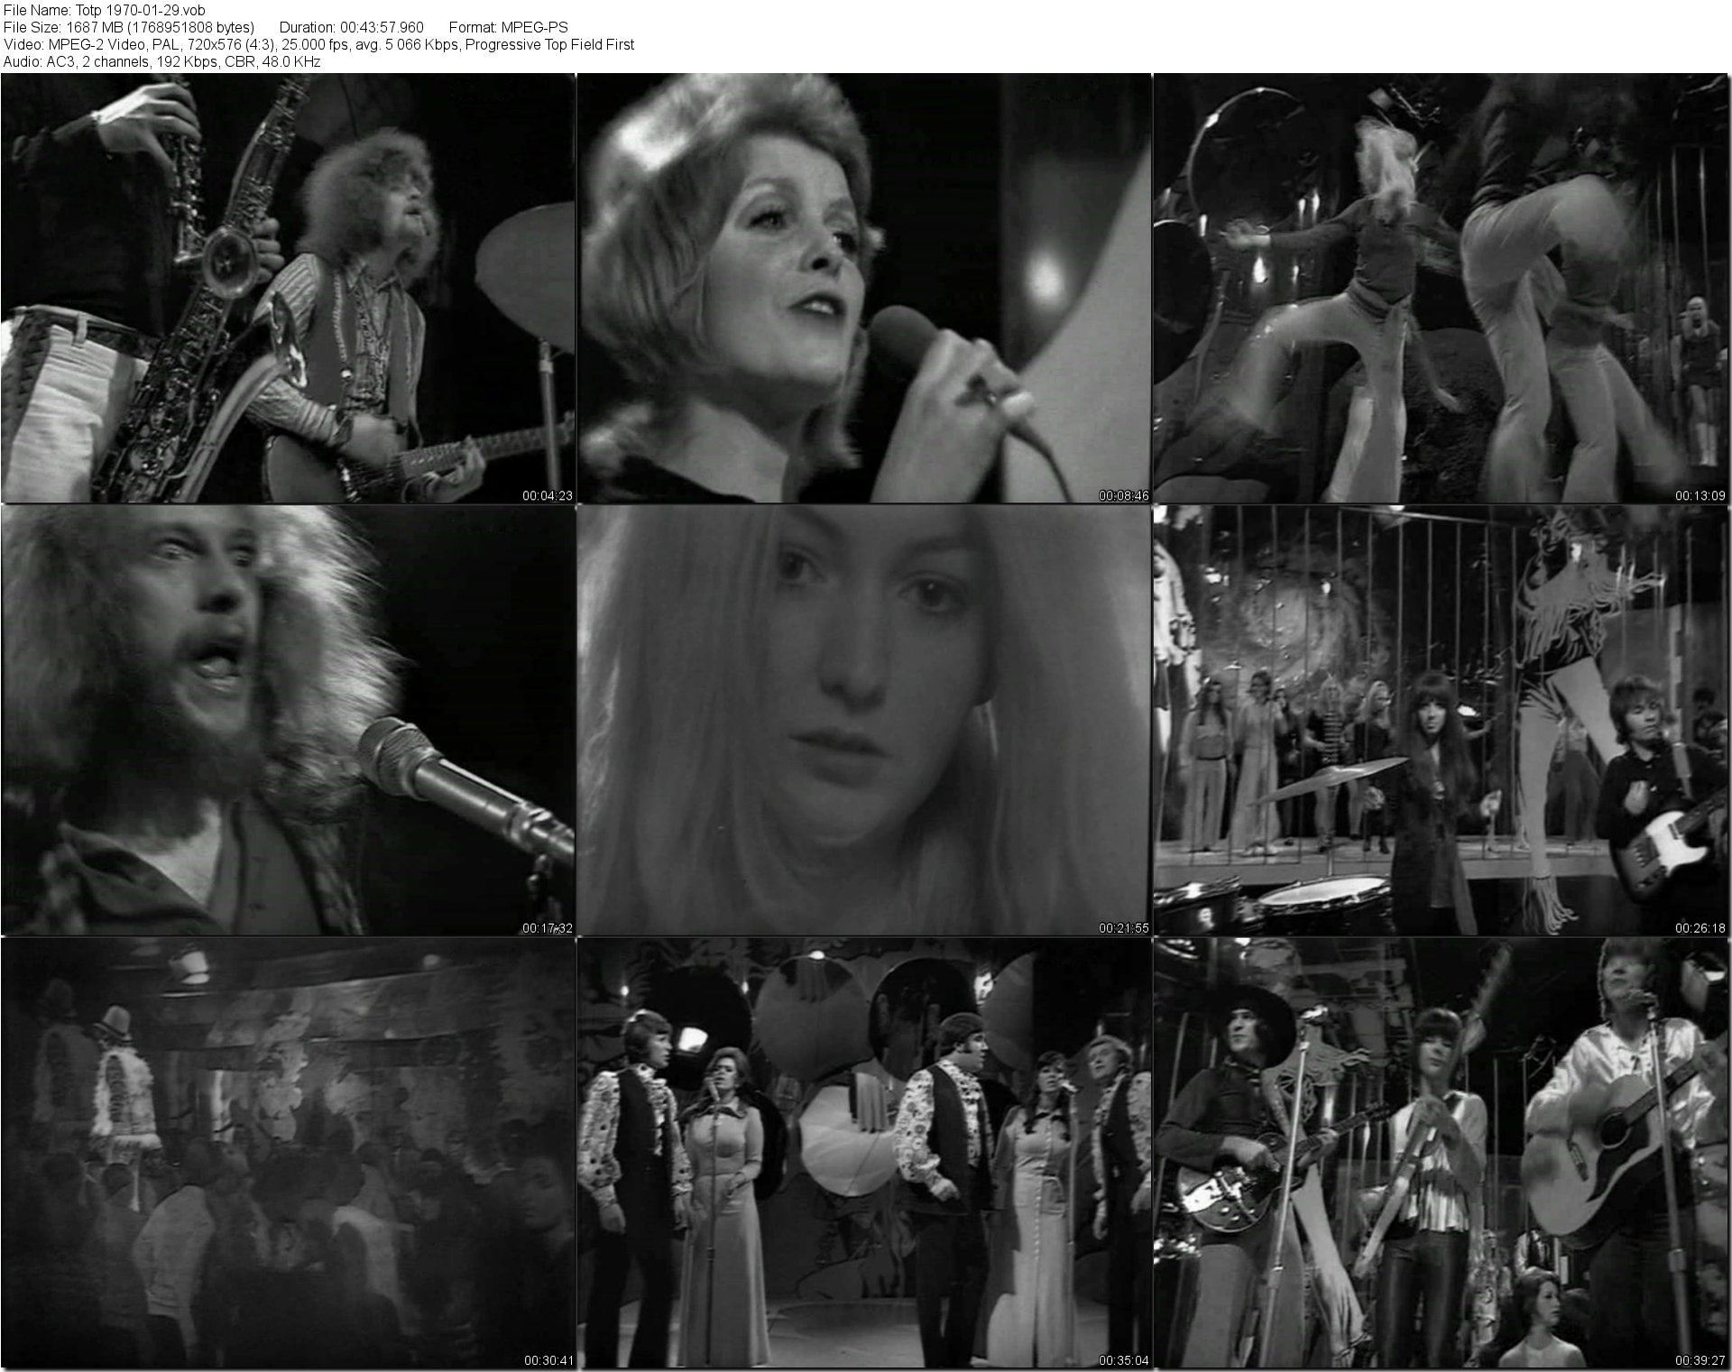The height and width of the screenshot is (1372, 1732).
Task: Click the Audio AC3 info line
Action: coord(162,61)
